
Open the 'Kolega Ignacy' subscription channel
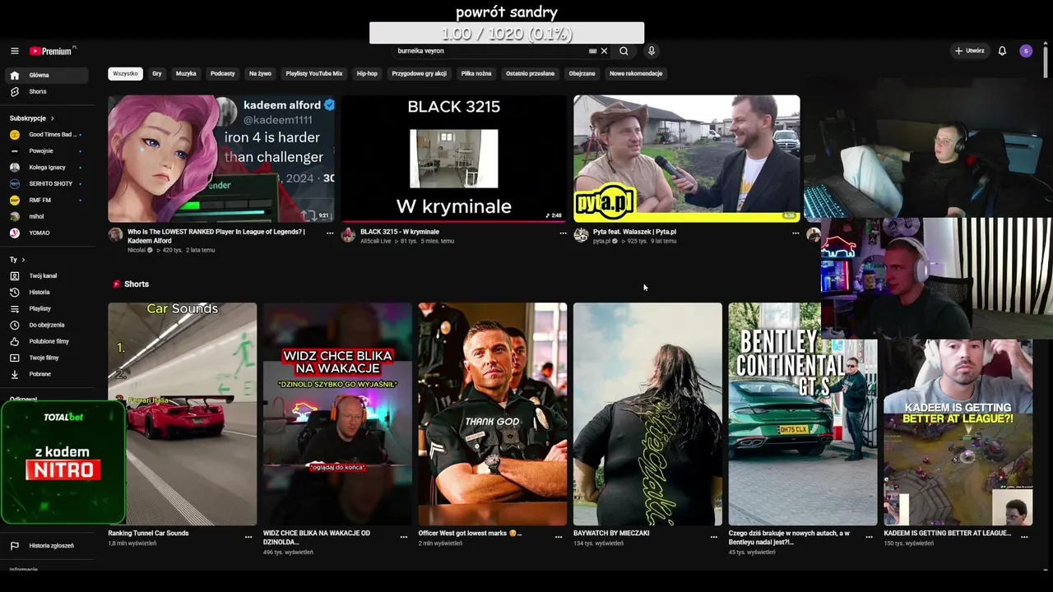pyautogui.click(x=47, y=168)
